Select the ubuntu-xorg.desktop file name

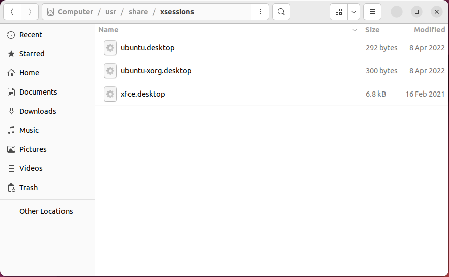[156, 71]
